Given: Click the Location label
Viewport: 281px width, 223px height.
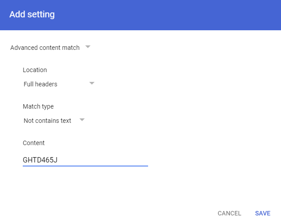Looking at the screenshot, I should [35, 70].
